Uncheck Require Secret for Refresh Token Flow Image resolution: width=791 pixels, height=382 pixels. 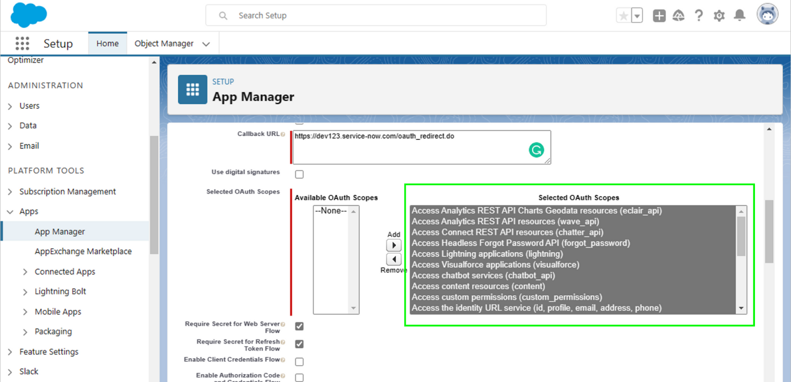click(x=299, y=344)
